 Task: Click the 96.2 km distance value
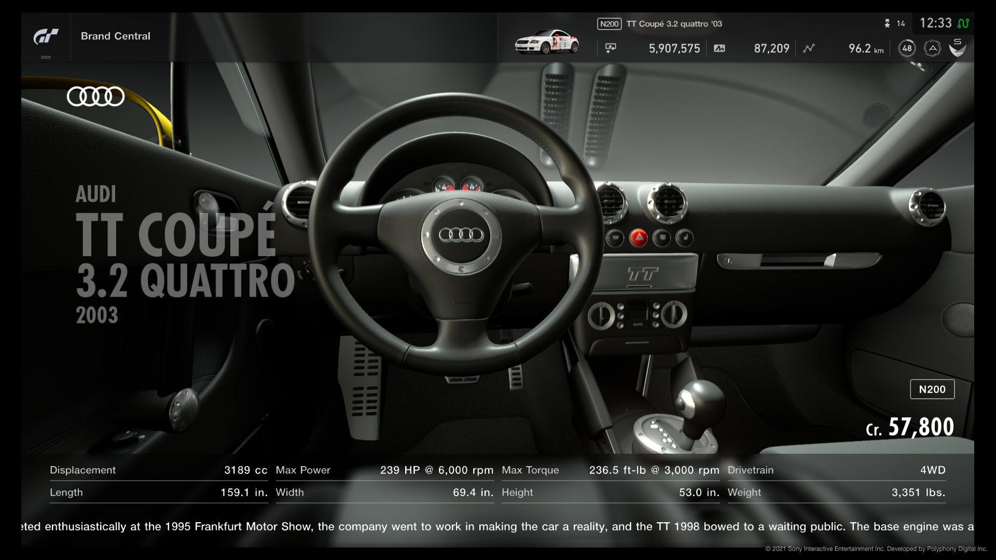(866, 48)
